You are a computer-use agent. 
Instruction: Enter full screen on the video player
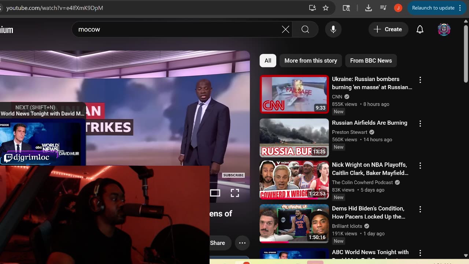point(234,193)
